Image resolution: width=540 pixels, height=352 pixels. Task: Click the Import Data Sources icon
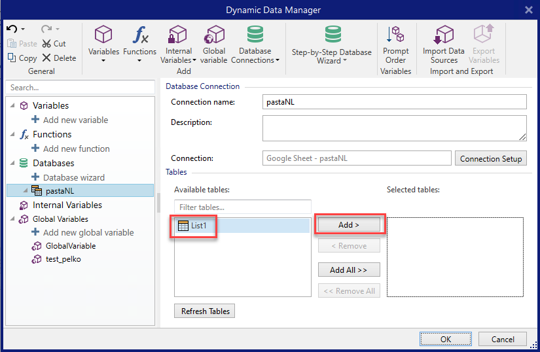pos(444,35)
